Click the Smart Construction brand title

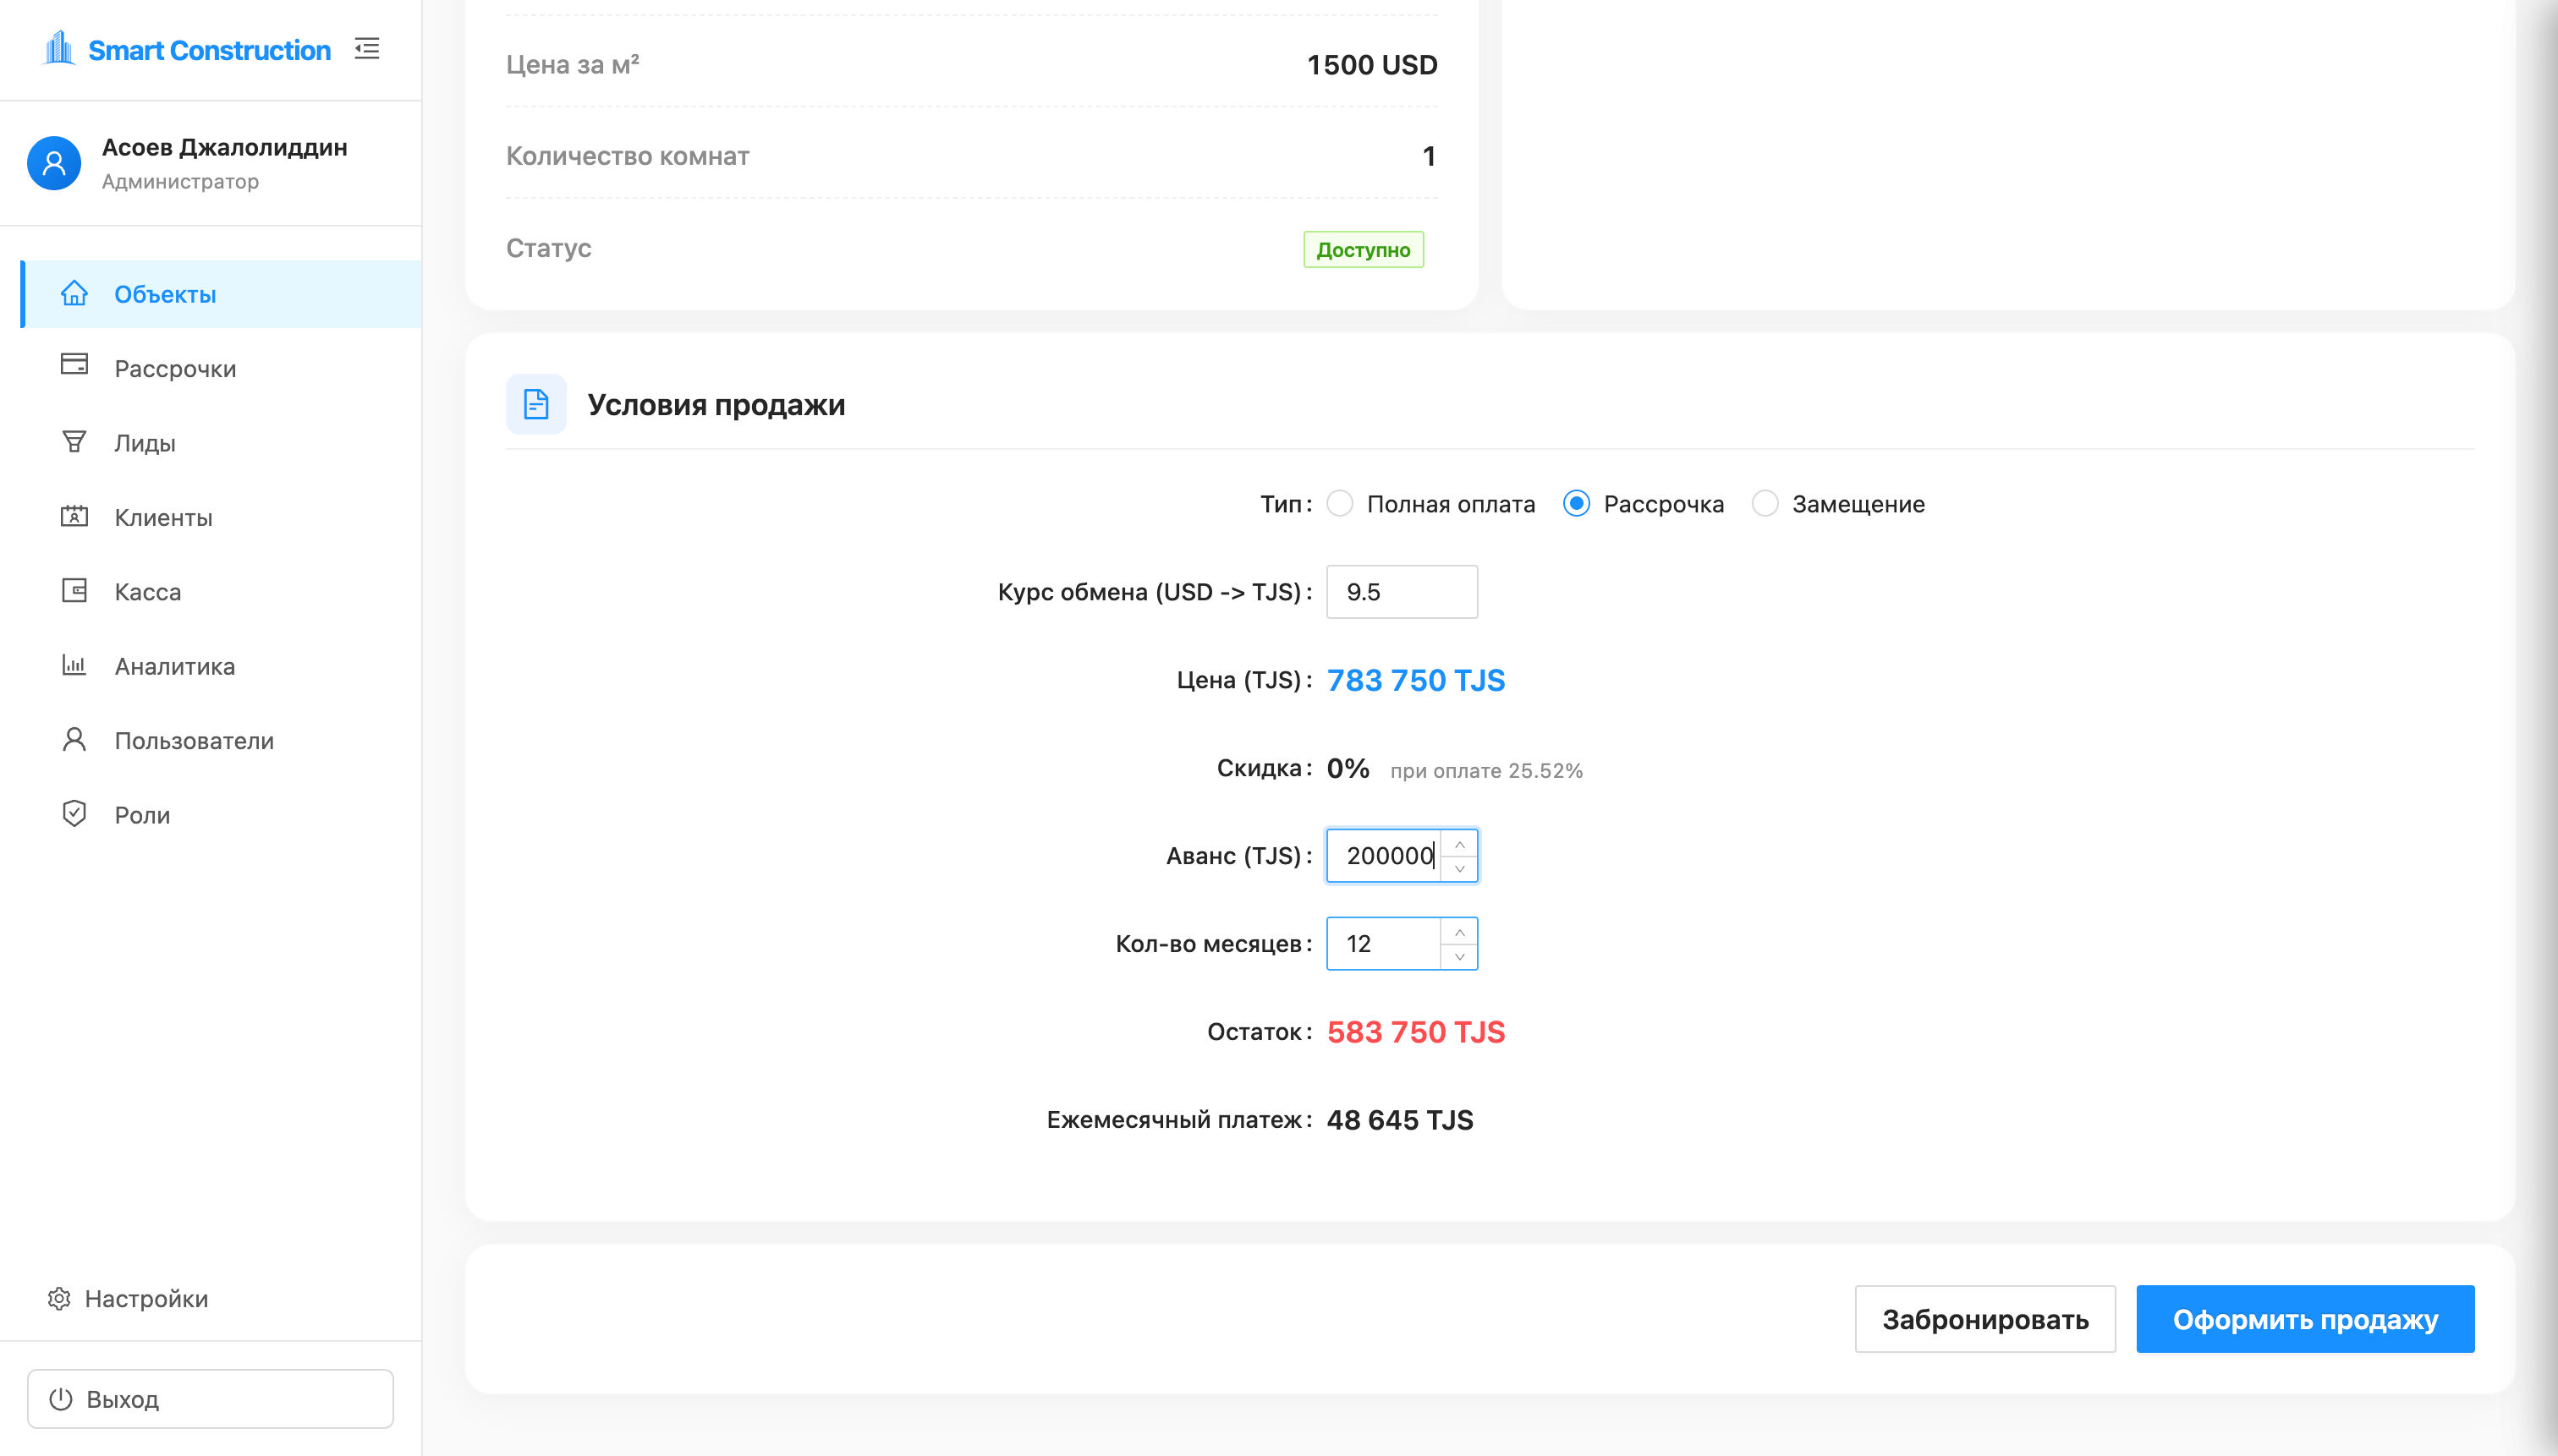(209, 50)
